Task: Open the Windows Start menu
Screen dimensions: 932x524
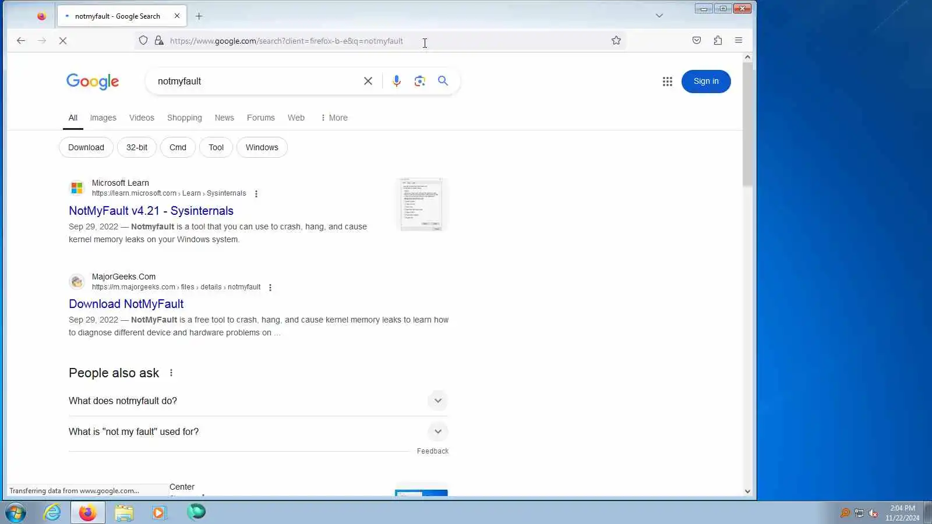Action: click(15, 513)
